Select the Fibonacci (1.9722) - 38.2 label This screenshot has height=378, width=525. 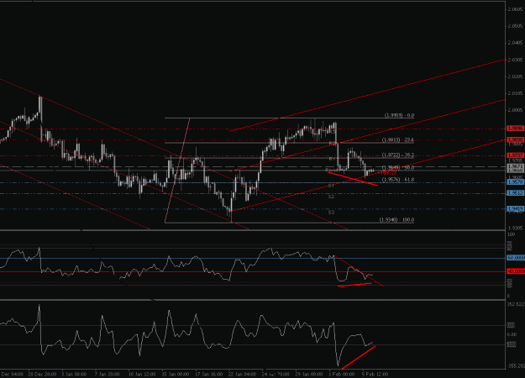pyautogui.click(x=398, y=155)
